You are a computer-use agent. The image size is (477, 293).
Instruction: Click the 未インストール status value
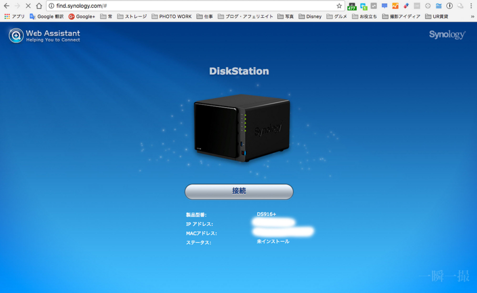click(273, 241)
